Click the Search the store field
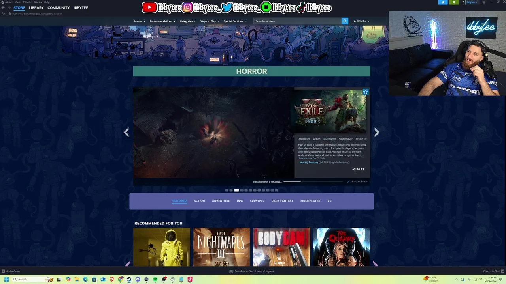This screenshot has height=284, width=506. [297, 21]
